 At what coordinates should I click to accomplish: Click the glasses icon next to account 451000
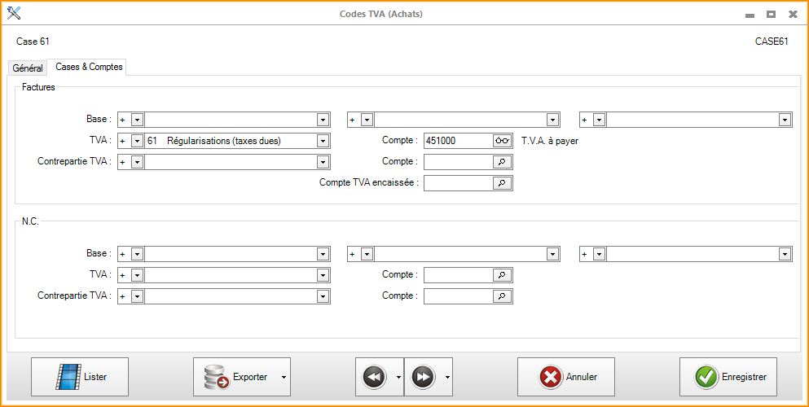tap(502, 141)
